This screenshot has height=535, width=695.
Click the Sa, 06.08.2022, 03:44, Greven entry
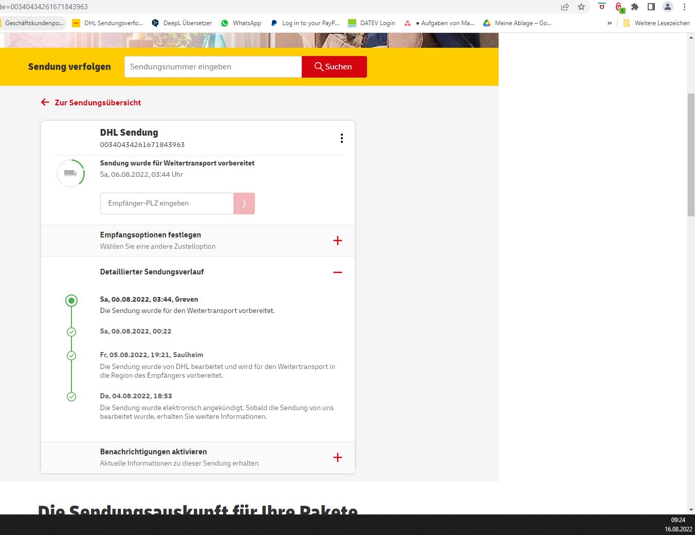(149, 300)
